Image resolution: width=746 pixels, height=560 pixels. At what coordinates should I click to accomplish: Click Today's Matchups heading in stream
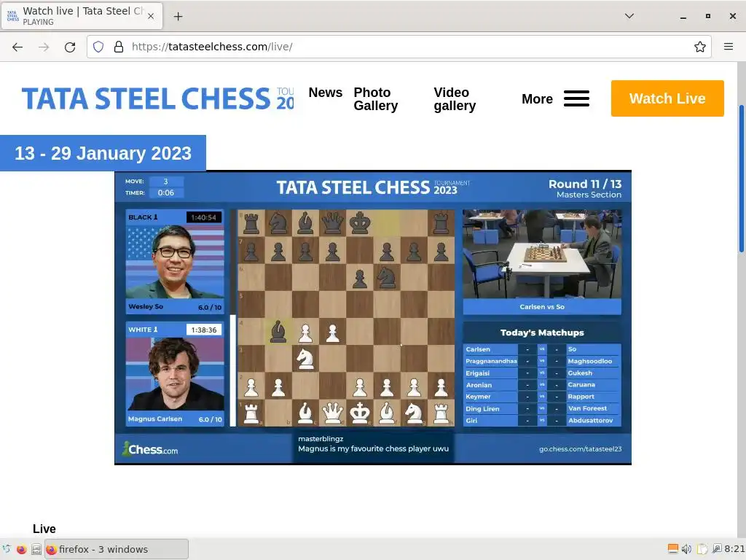tap(542, 332)
